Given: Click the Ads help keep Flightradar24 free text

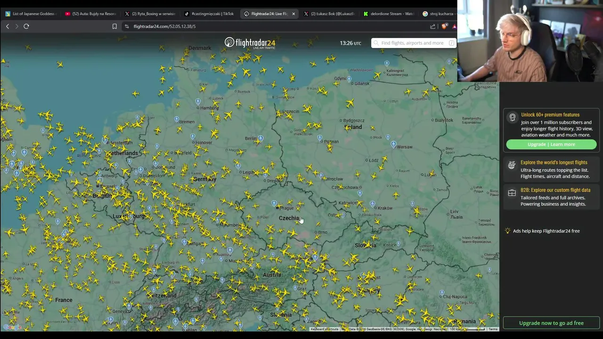Looking at the screenshot, I should (x=546, y=231).
